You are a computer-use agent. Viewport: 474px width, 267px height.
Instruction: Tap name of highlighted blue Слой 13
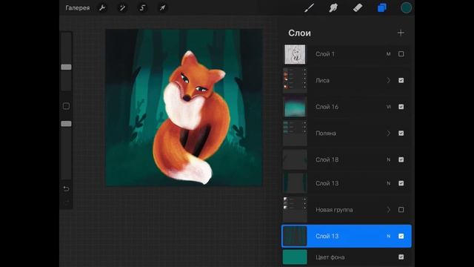327,236
